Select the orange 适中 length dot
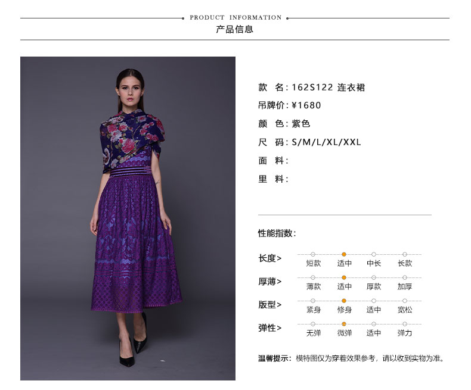This screenshot has height=390, width=471. (344, 254)
